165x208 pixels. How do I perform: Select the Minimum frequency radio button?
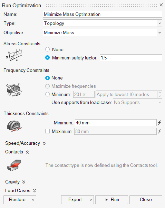(47, 94)
